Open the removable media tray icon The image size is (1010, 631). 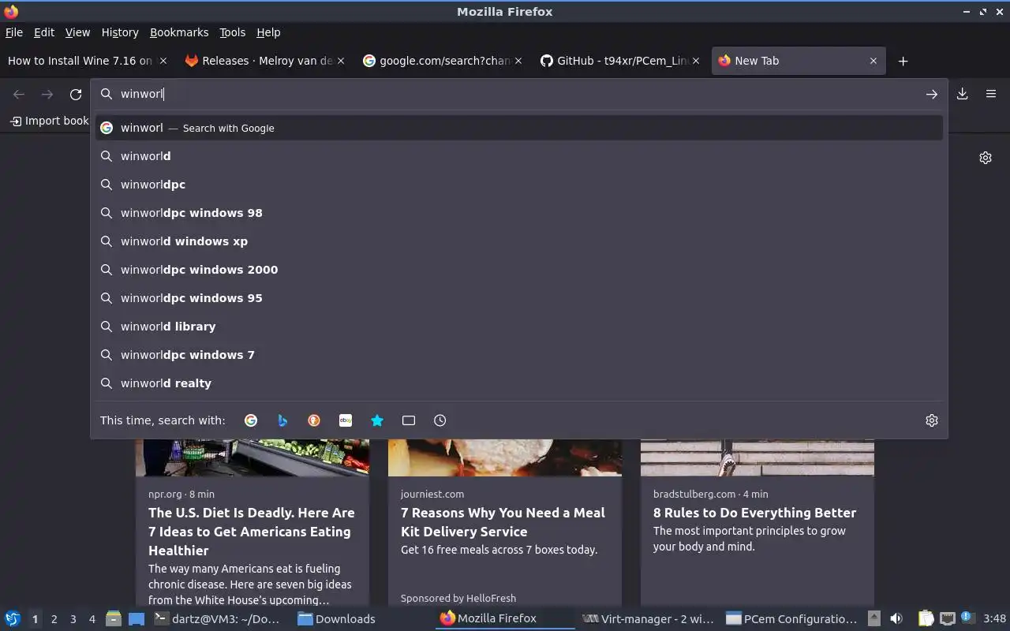(x=873, y=618)
